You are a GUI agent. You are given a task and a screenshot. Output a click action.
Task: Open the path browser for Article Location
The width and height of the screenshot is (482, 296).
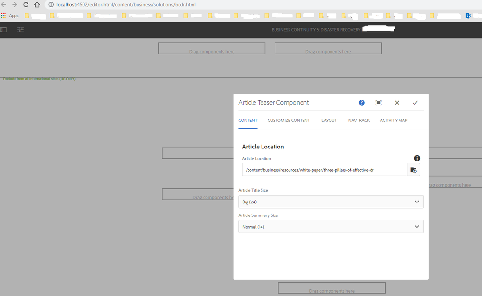(413, 170)
